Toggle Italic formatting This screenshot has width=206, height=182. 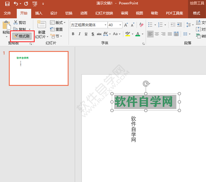click(80, 34)
